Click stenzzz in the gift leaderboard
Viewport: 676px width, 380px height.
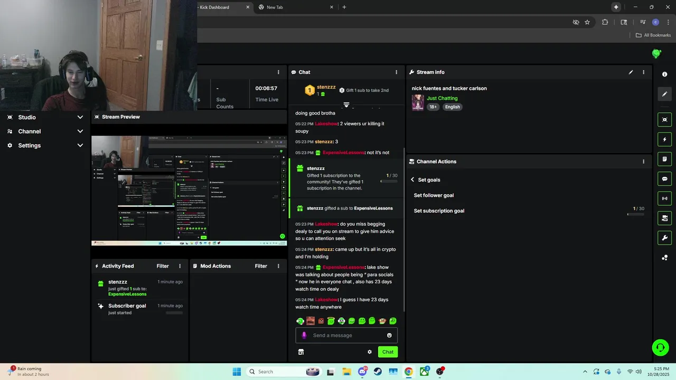pos(326,87)
